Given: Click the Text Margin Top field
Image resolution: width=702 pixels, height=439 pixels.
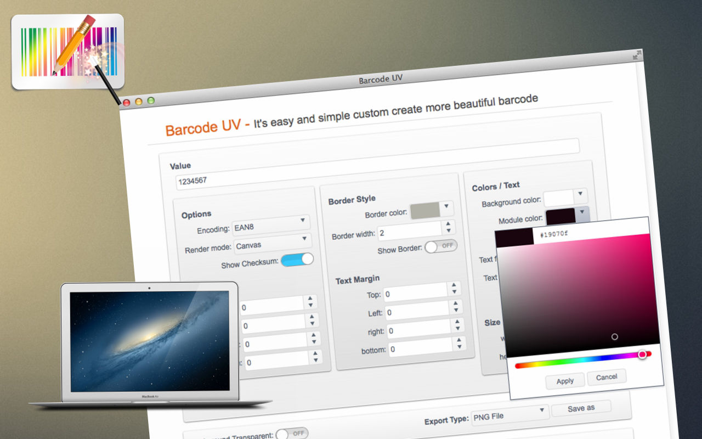Looking at the screenshot, I should tap(416, 293).
